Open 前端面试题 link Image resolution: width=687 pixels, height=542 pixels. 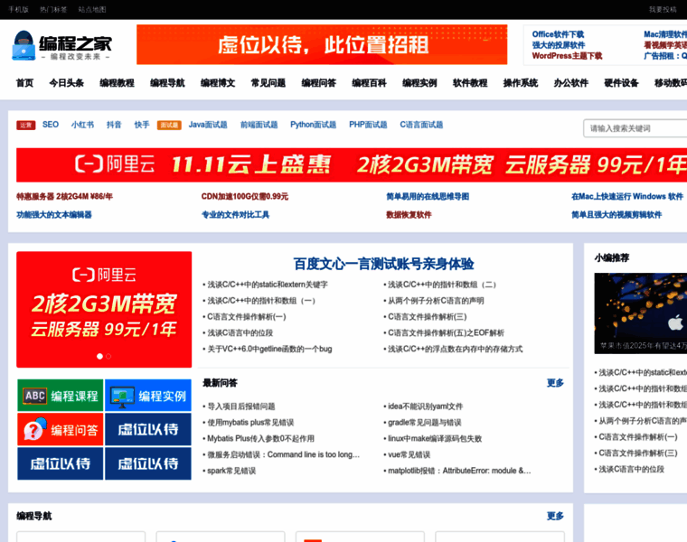tap(259, 125)
